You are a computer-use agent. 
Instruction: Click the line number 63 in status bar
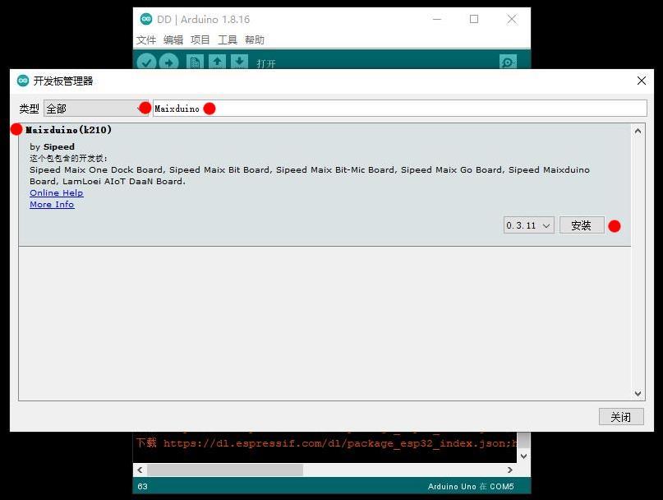point(142,487)
